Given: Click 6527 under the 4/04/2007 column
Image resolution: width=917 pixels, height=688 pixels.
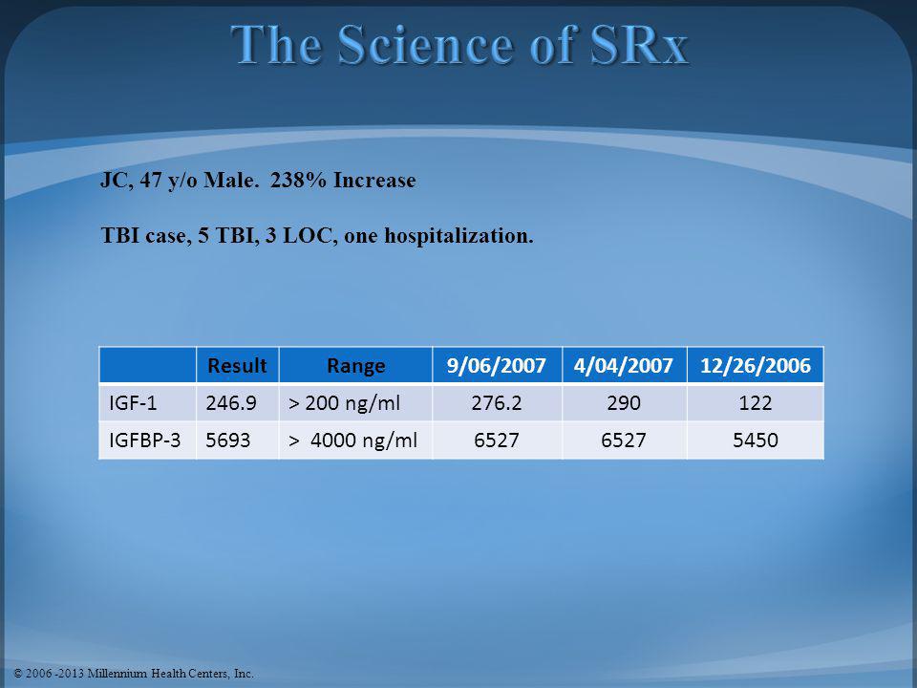Looking at the screenshot, I should [x=624, y=440].
